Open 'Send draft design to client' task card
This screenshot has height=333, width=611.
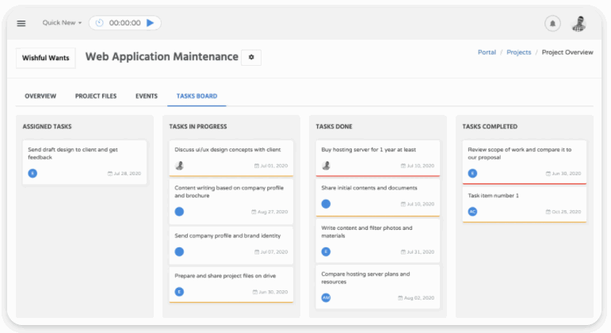point(85,163)
